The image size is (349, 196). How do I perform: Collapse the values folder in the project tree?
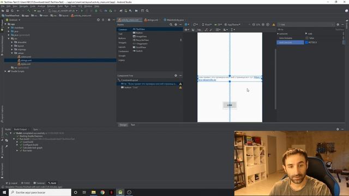point(12,53)
